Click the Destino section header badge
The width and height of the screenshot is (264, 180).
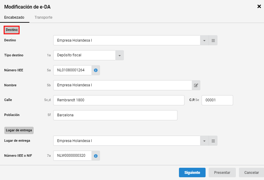12,30
